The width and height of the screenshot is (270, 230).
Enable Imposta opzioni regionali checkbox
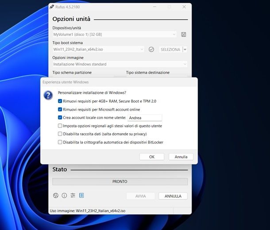tap(60, 126)
